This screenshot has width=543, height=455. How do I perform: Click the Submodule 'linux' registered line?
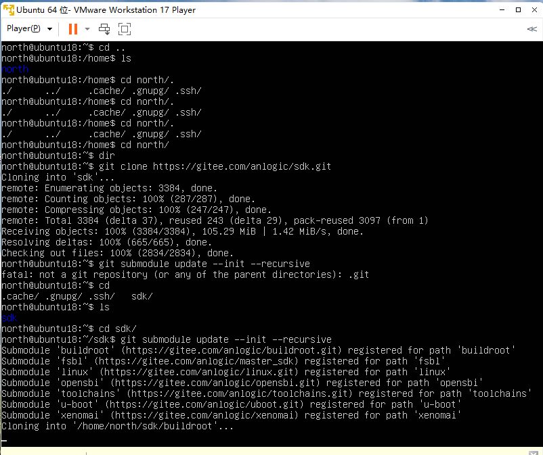[x=225, y=372]
